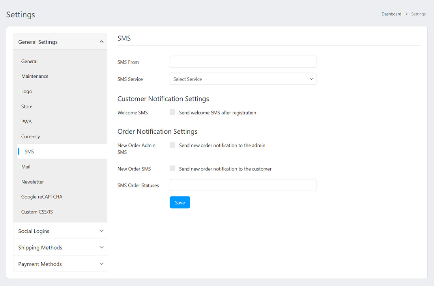The height and width of the screenshot is (286, 434).
Task: Go to Dashboard via breadcrumb link
Action: pos(391,14)
